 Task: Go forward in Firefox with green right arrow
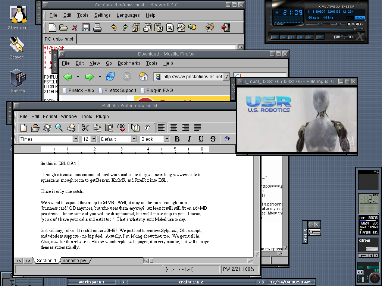(x=90, y=77)
